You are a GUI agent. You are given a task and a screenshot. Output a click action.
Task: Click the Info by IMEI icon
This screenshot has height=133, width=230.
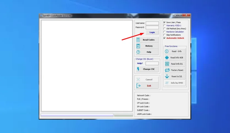pyautogui.click(x=167, y=83)
